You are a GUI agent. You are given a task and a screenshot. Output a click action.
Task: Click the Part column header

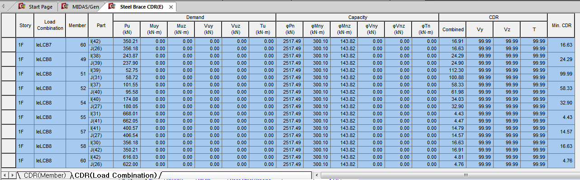[x=101, y=25]
